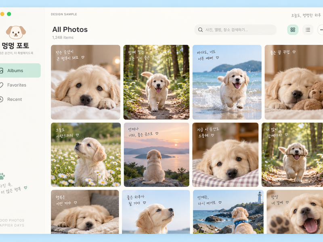Click the magnifier icon in the search bar
The height and width of the screenshot is (242, 323).
(x=200, y=30)
